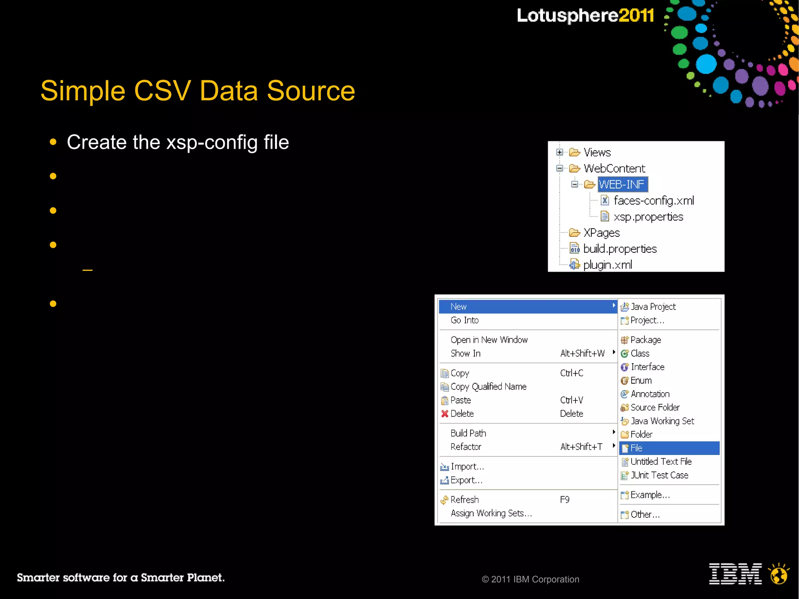Collapse the WebContent folder node
The image size is (799, 599).
pyautogui.click(x=559, y=168)
